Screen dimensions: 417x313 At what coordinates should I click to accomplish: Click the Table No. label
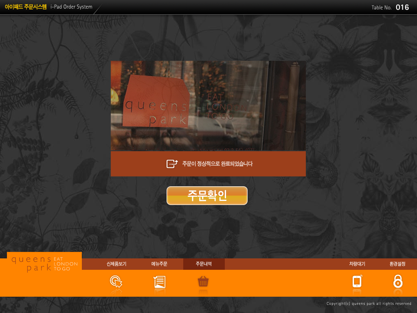coord(382,8)
